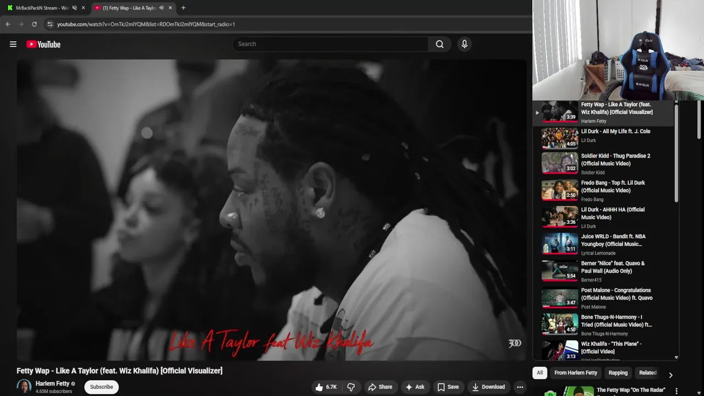704x396 pixels.
Task: View site information icon in address bar
Action: (x=50, y=24)
